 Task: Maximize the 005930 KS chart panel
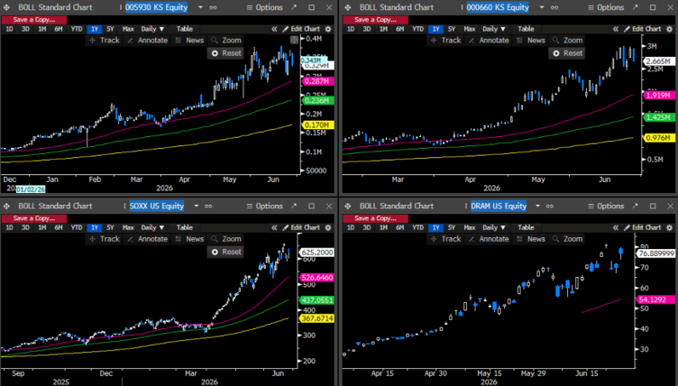point(311,7)
